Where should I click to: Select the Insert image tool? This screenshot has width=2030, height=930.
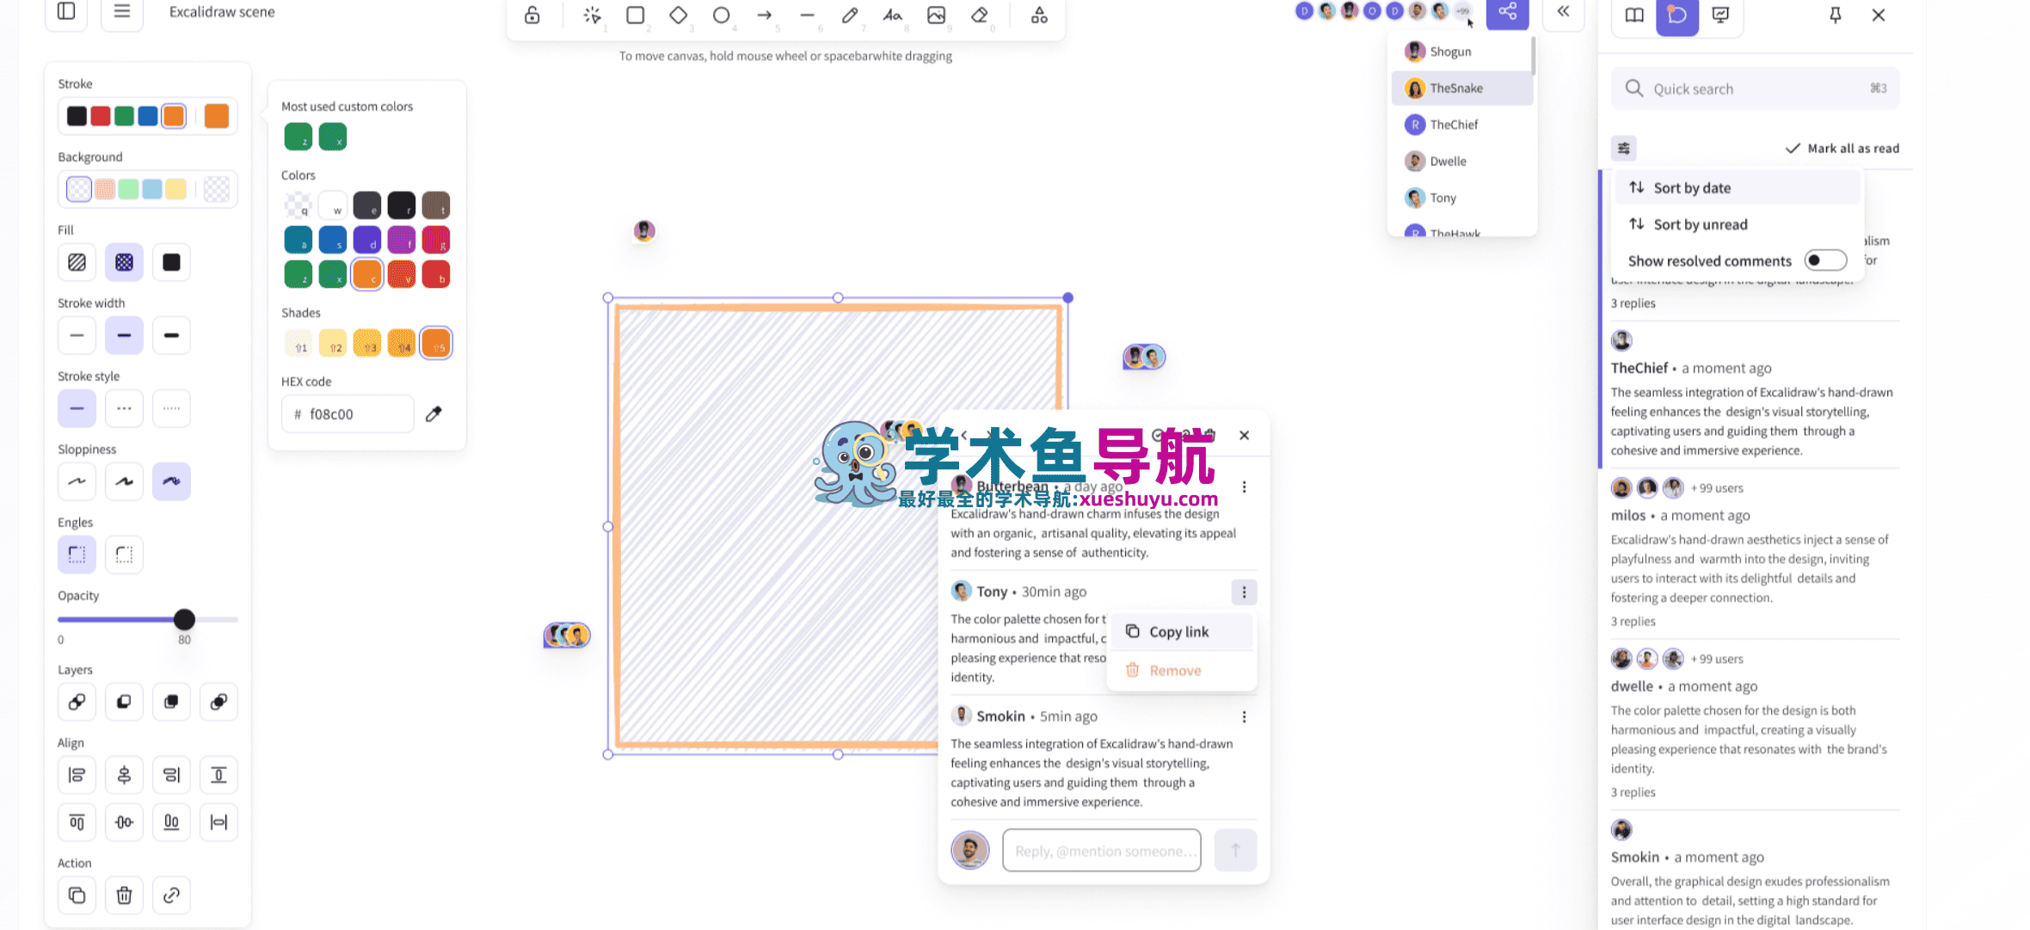coord(936,15)
